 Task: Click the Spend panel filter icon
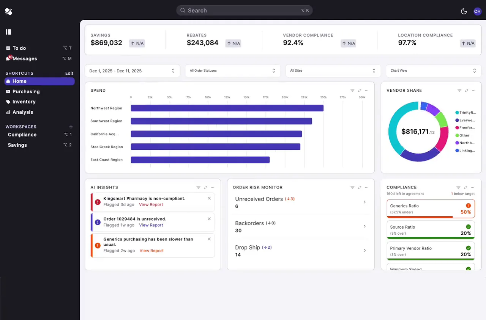[352, 91]
